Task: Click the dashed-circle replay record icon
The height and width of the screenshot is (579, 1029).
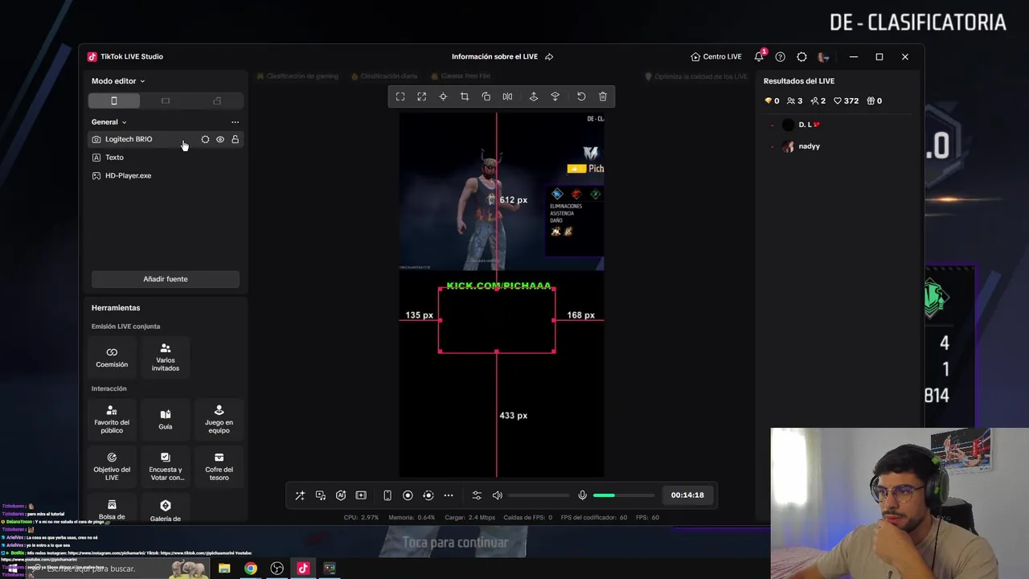Action: (428, 495)
